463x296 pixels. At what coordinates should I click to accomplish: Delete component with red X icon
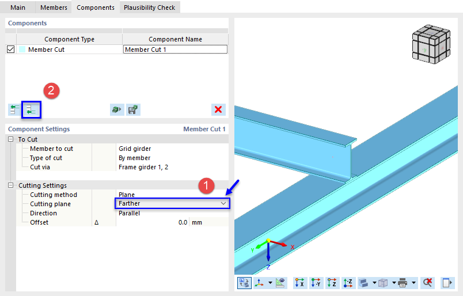tap(218, 109)
